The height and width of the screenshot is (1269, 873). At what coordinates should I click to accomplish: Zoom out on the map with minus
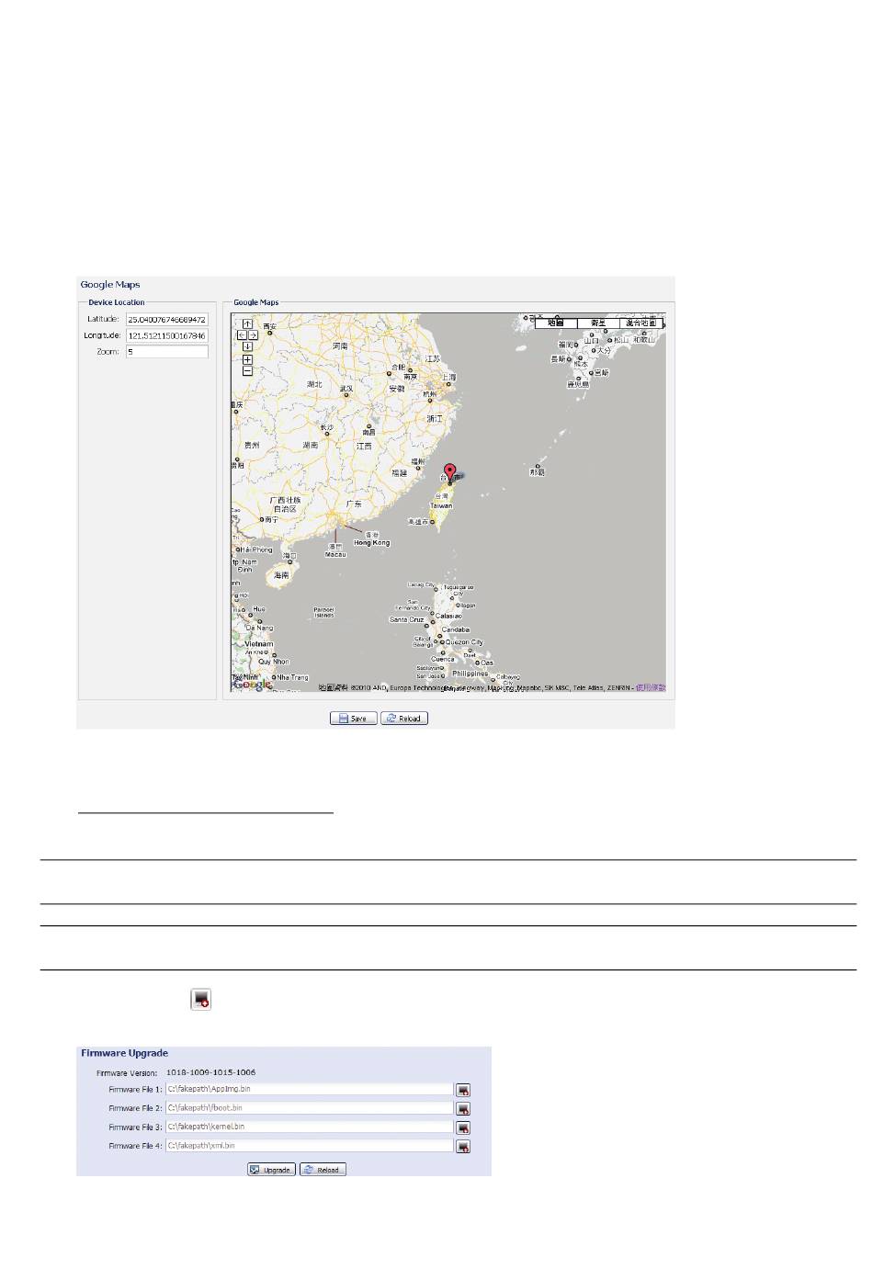[247, 371]
